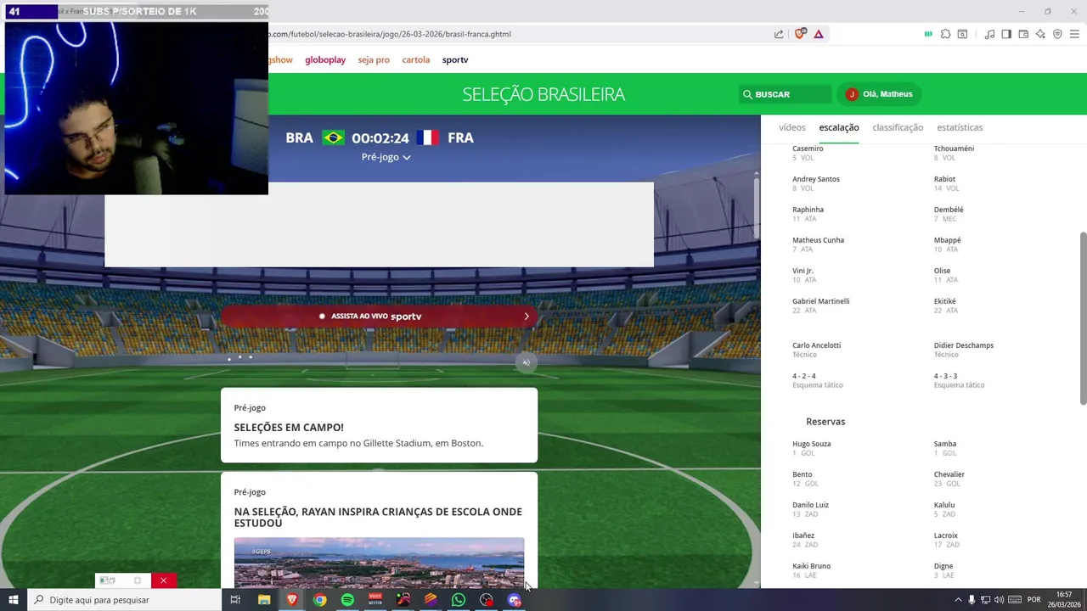Open WhatsApp from the taskbar
1087x611 pixels.
coord(459,600)
